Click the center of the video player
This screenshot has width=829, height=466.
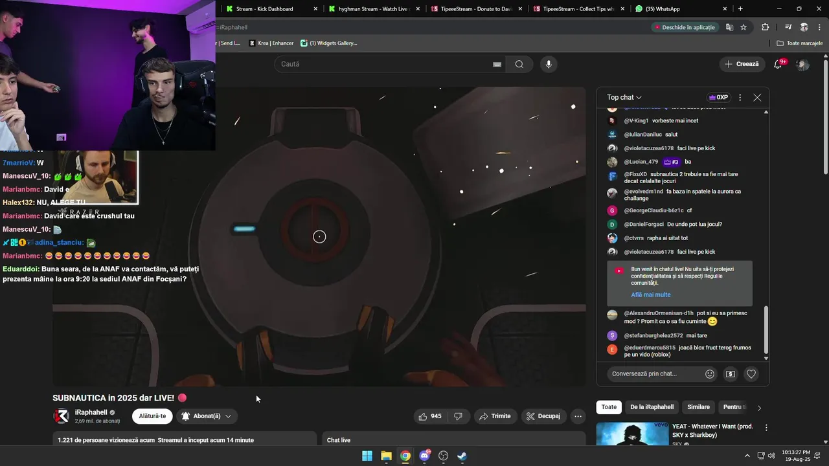319,237
